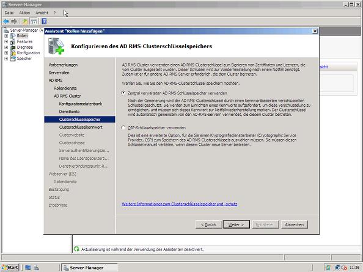The height and width of the screenshot is (272, 363).
Task: Click the Back arrow toolbar icon
Action: tap(6, 21)
